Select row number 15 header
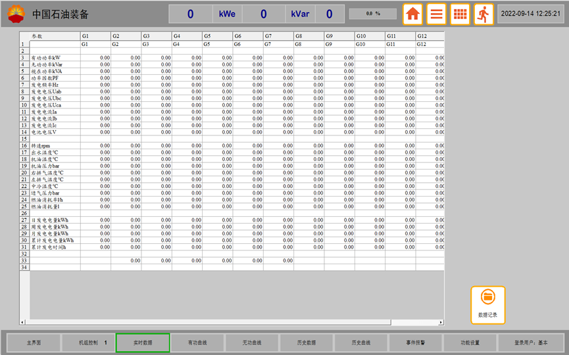The image size is (569, 355). click(x=24, y=139)
